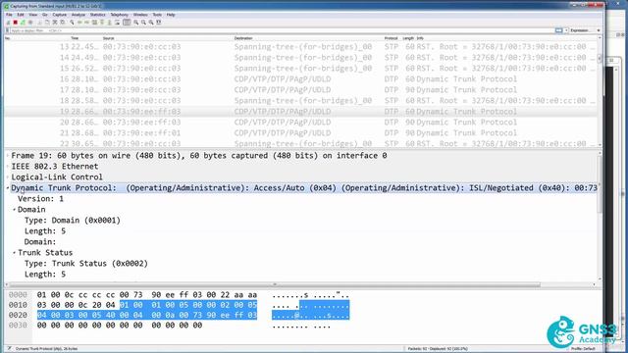This screenshot has height=353, width=628.
Task: Stop the running capture with red square
Action: point(16,23)
